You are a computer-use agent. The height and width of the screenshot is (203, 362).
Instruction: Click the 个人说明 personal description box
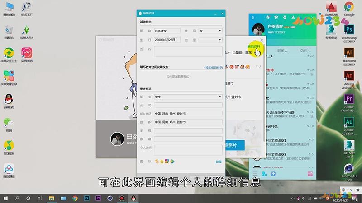tap(188, 150)
